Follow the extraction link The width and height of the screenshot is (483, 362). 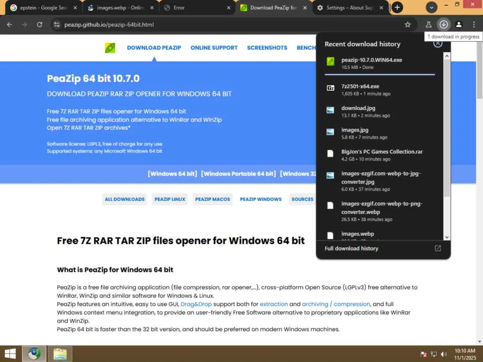[x=274, y=304]
